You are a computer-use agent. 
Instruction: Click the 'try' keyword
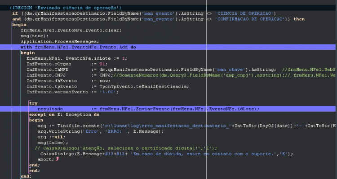click(33, 103)
